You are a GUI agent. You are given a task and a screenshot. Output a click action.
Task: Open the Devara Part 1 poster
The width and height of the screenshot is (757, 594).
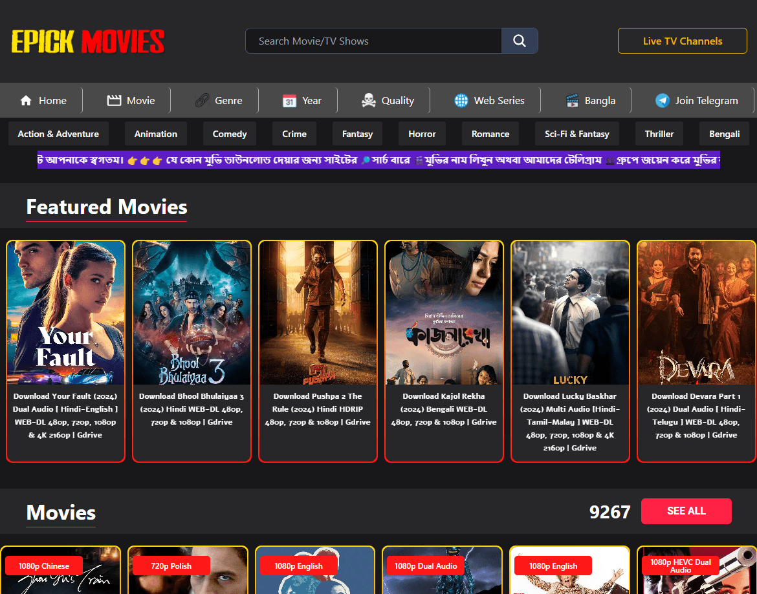(x=696, y=312)
